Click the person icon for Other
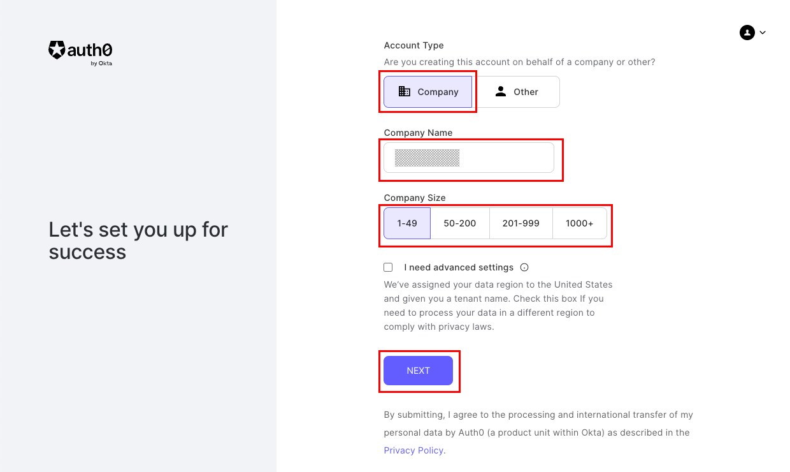The height and width of the screenshot is (472, 790). (x=501, y=91)
